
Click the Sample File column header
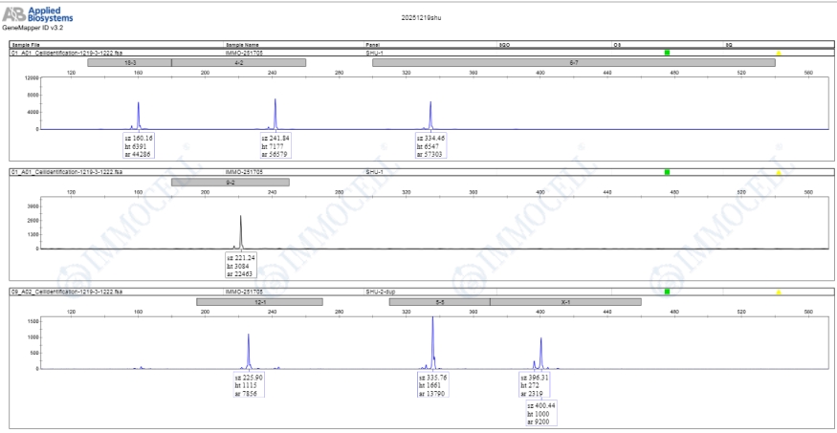click(x=26, y=45)
